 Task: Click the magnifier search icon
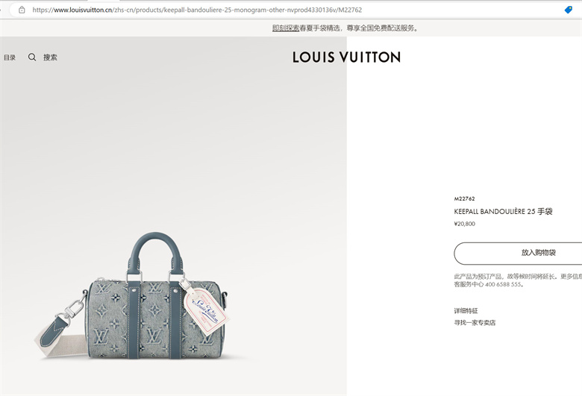(32, 57)
